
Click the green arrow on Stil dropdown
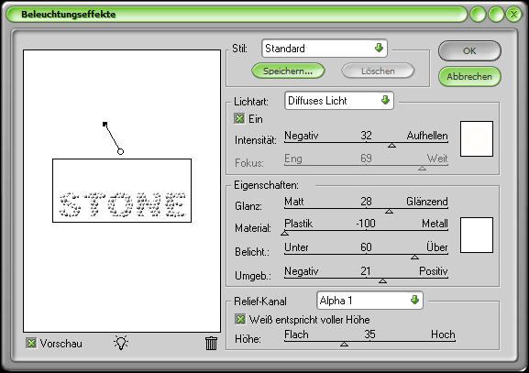(x=379, y=48)
